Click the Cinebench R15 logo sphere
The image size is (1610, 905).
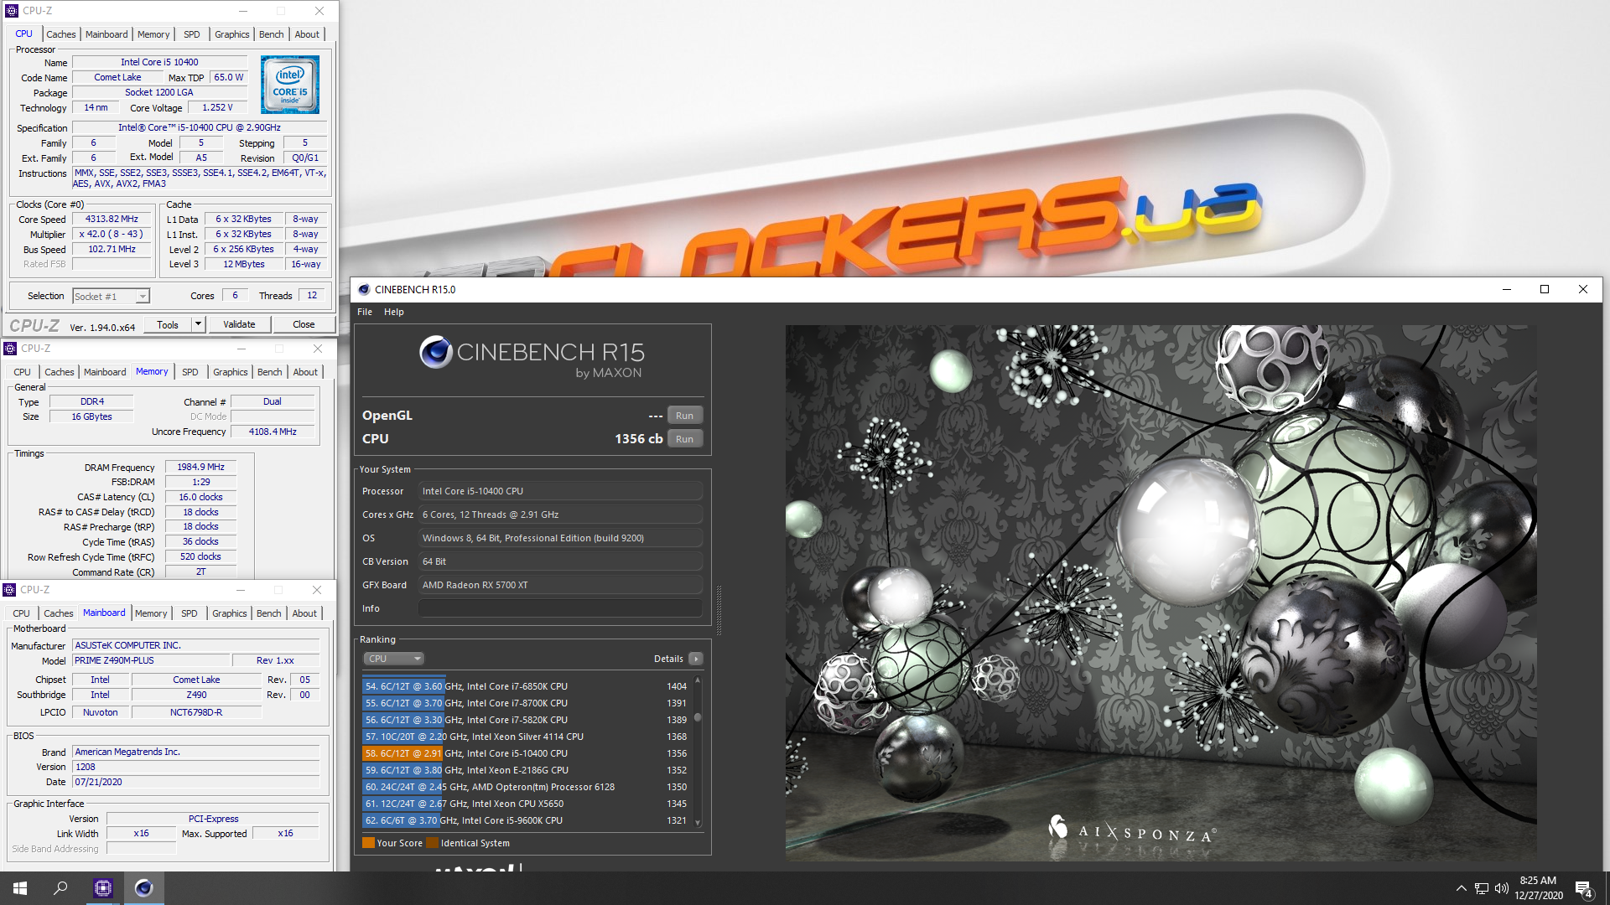436,352
